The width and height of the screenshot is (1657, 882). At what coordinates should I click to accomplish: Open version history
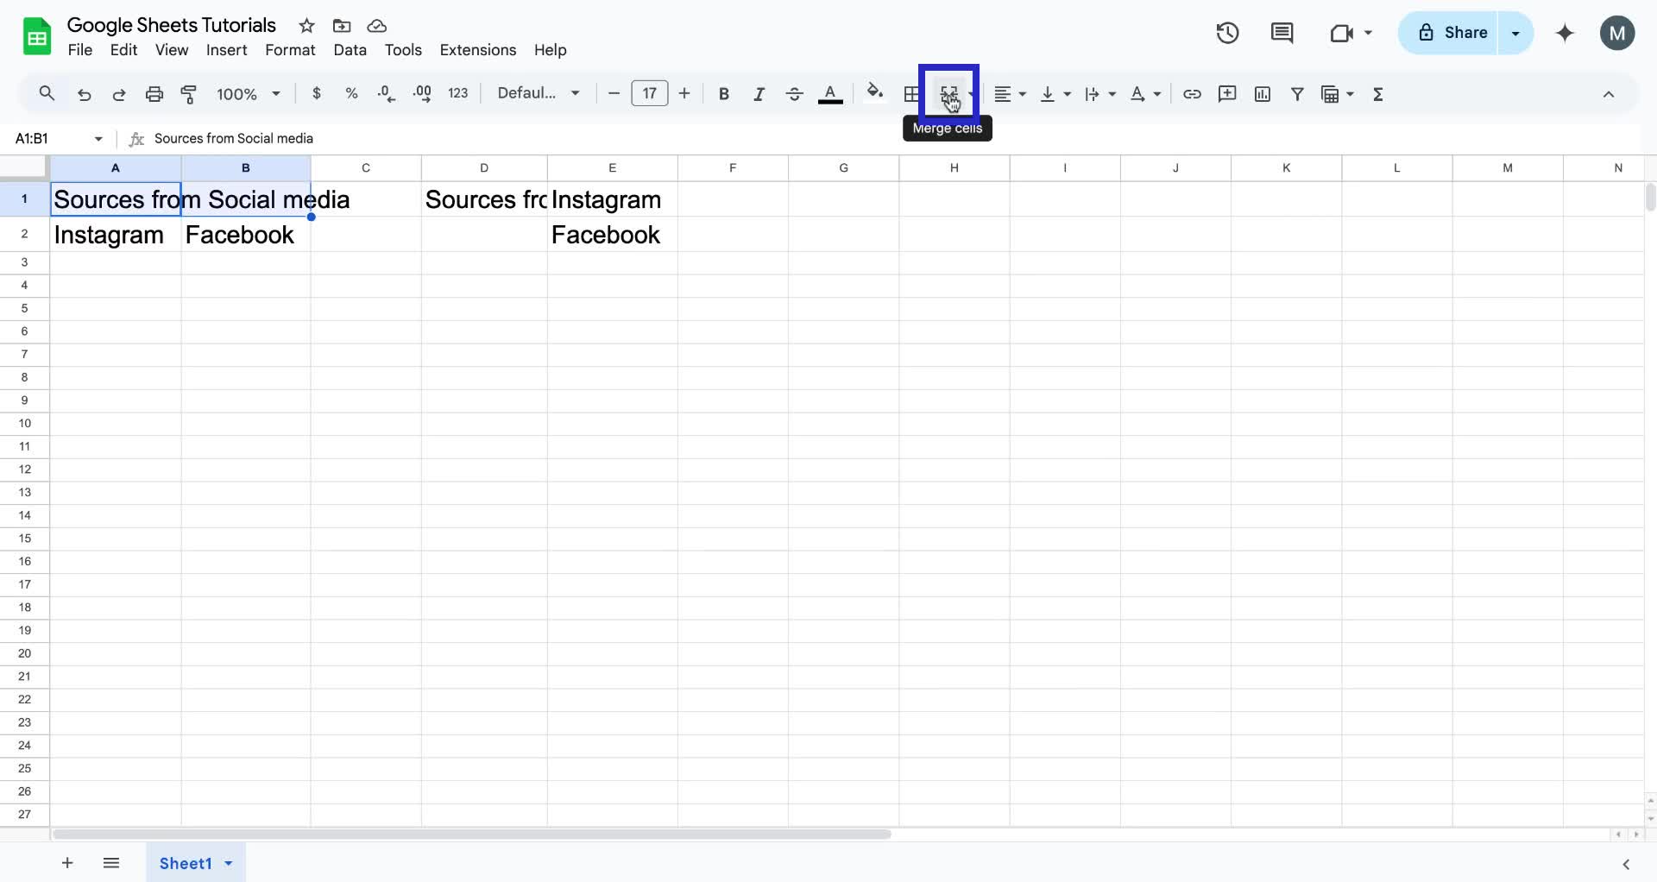point(1226,33)
